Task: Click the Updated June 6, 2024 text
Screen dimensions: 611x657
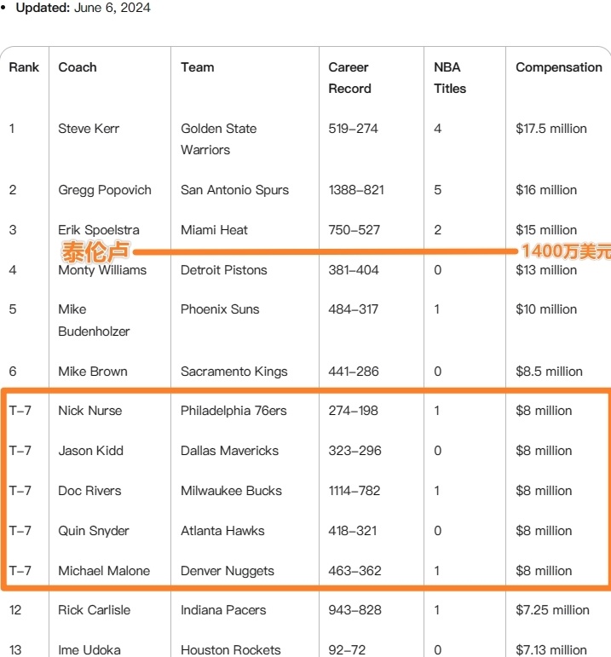Action: click(84, 9)
